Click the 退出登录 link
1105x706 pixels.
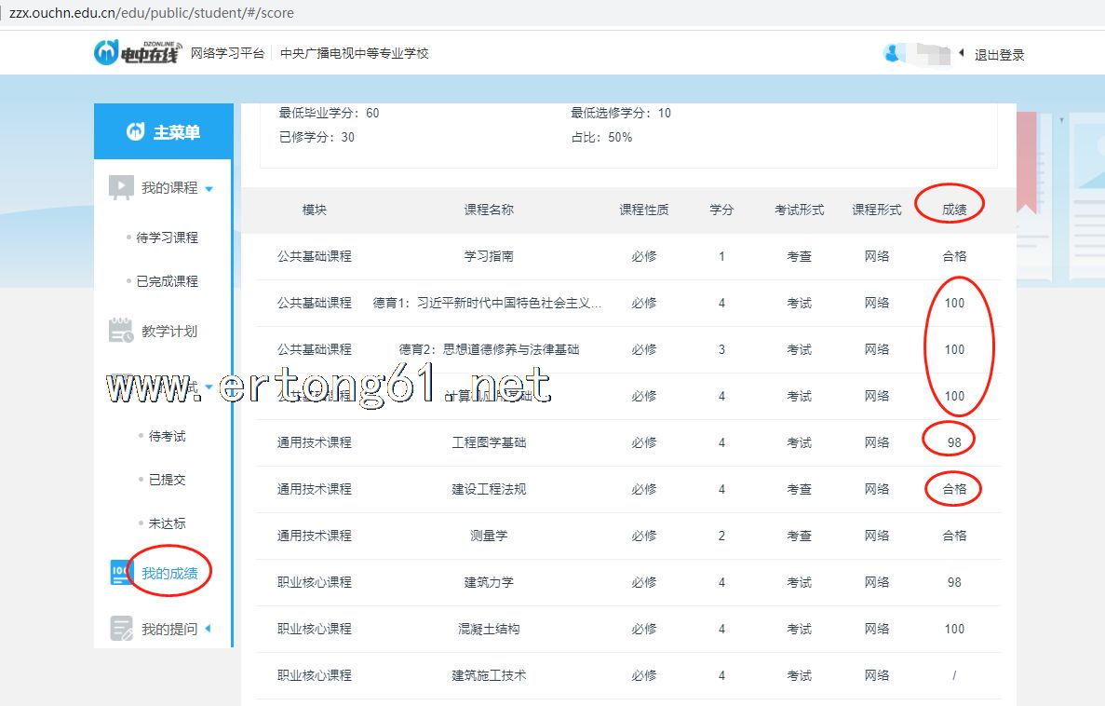999,55
